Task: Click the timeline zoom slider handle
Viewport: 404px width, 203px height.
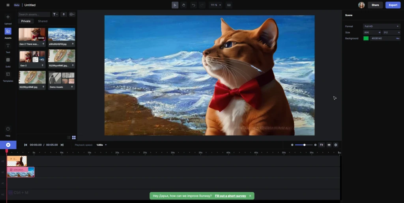Action: tap(304, 145)
